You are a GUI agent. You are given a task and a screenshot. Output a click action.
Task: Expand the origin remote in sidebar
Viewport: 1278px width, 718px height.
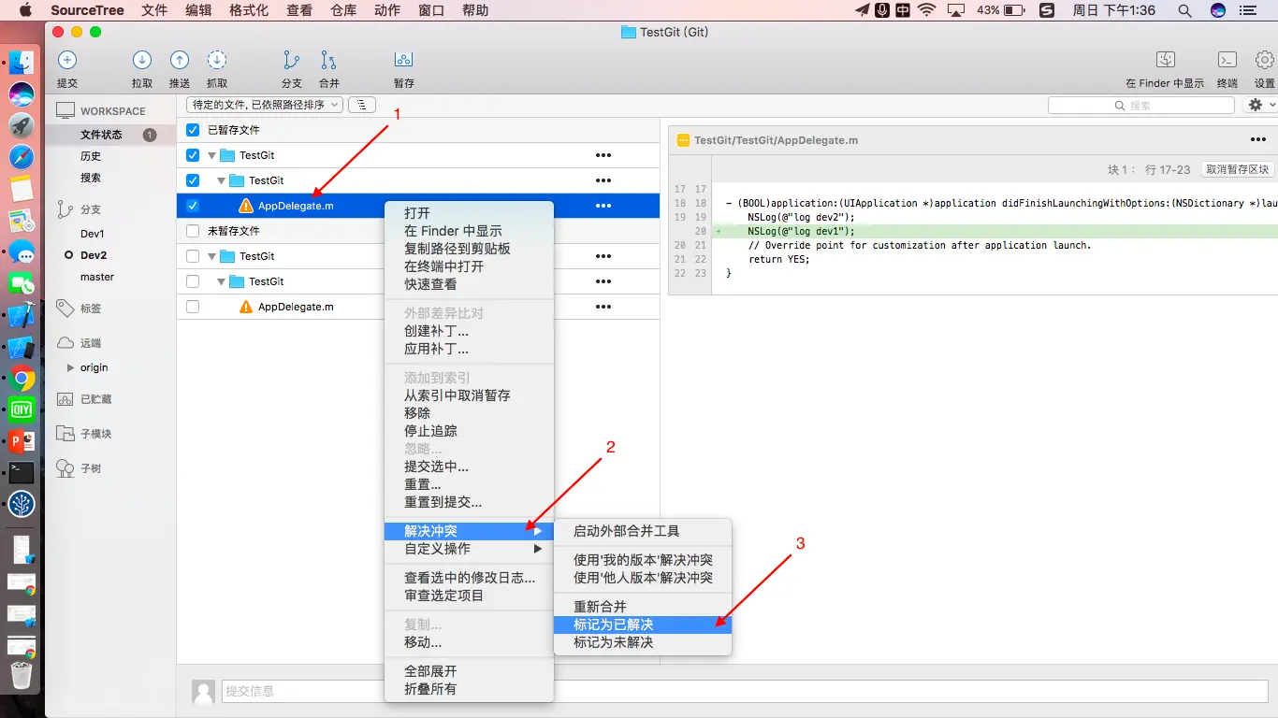70,368
